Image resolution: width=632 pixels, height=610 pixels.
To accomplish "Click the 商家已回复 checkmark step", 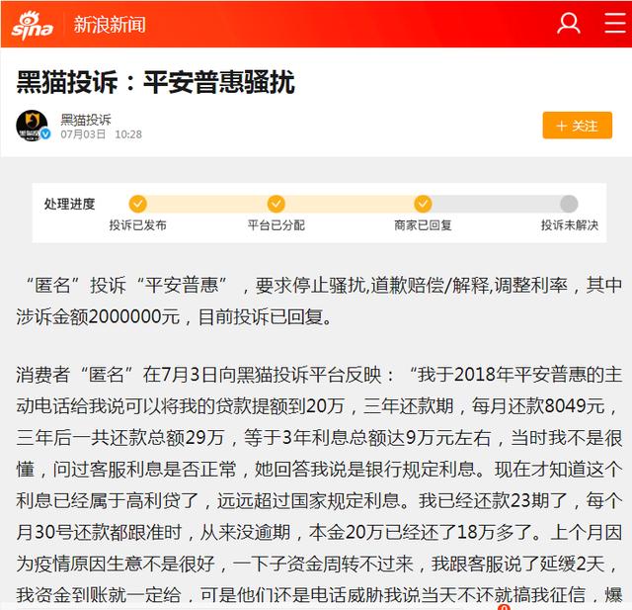I will coord(423,204).
